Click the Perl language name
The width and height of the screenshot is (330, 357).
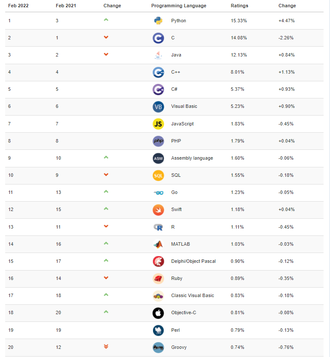(176, 330)
